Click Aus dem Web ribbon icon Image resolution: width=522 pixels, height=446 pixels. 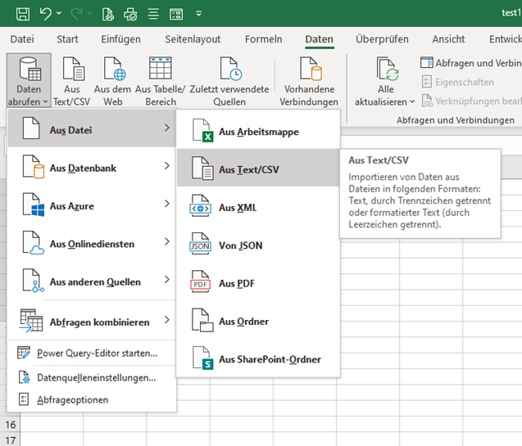[112, 81]
